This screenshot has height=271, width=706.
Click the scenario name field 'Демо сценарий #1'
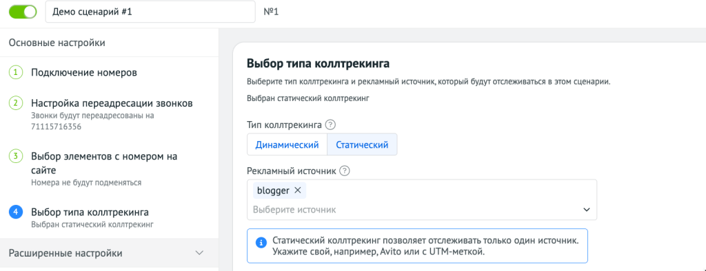[150, 12]
